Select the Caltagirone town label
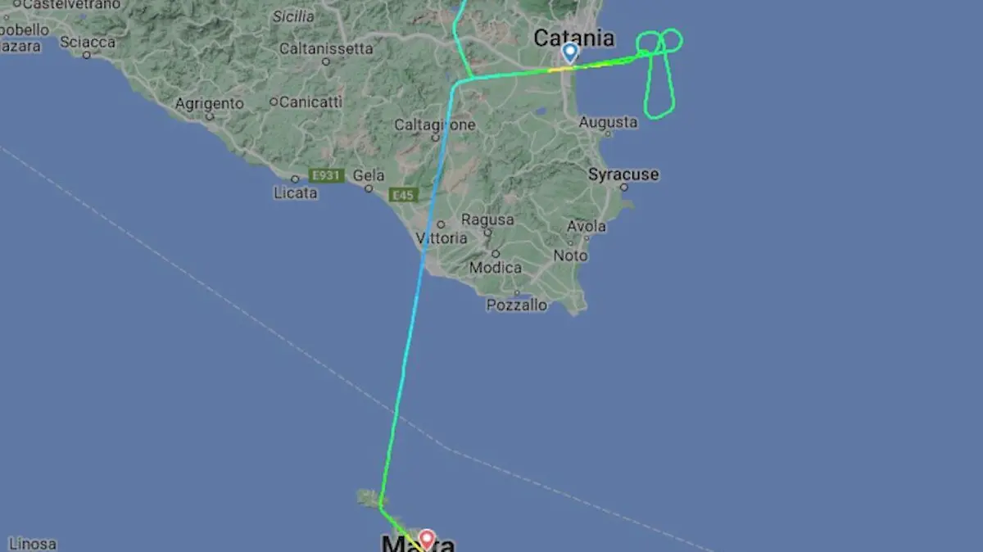Screen dimensions: 983x552 coord(435,125)
